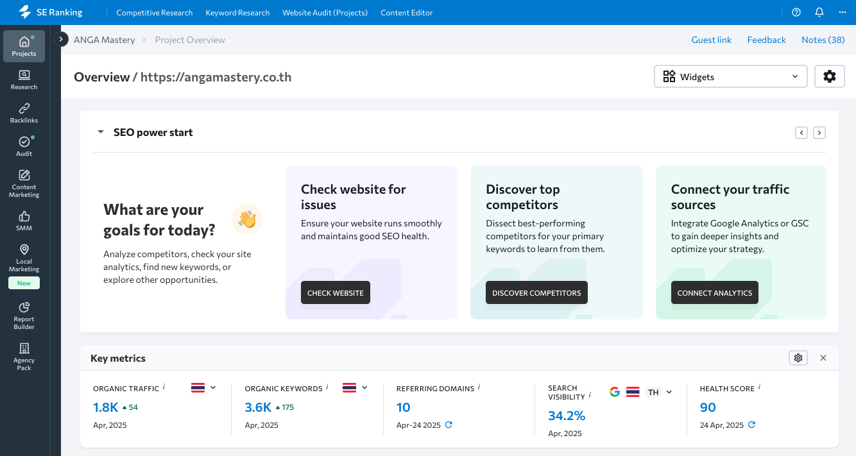The width and height of the screenshot is (856, 456).
Task: Click ANGA Mastery breadcrumb
Action: pyautogui.click(x=105, y=40)
